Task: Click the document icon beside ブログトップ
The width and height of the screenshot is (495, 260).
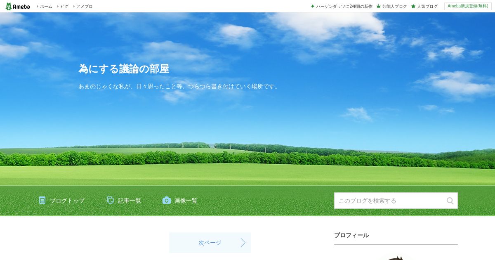Action: click(42, 200)
